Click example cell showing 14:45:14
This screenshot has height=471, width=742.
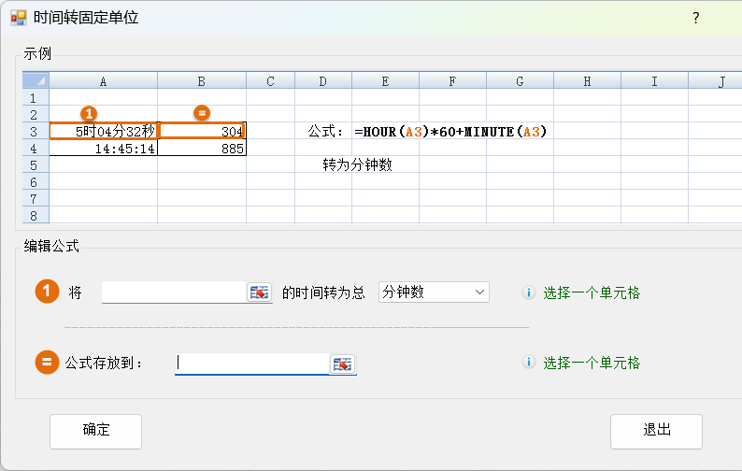[x=103, y=149]
